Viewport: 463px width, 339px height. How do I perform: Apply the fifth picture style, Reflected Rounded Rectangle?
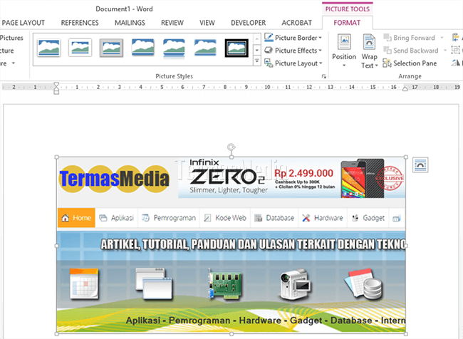coord(174,48)
